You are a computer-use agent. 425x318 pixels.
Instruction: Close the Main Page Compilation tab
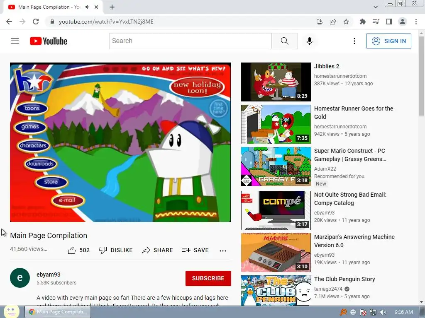[x=96, y=7]
